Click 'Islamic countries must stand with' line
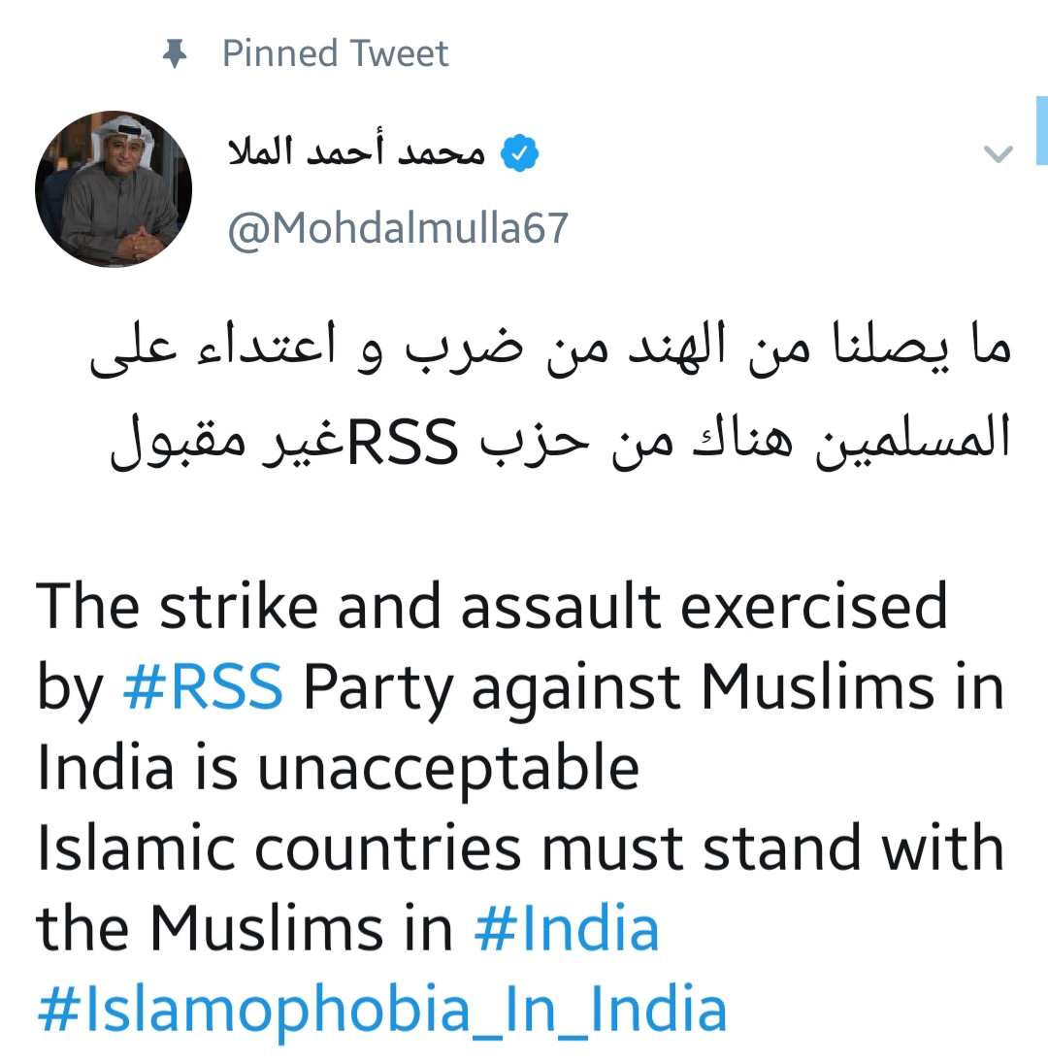The image size is (1048, 1064). click(520, 848)
